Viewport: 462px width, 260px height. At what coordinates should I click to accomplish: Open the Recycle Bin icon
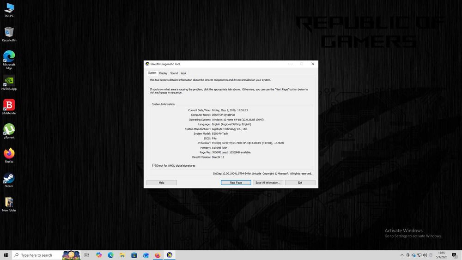tap(9, 35)
